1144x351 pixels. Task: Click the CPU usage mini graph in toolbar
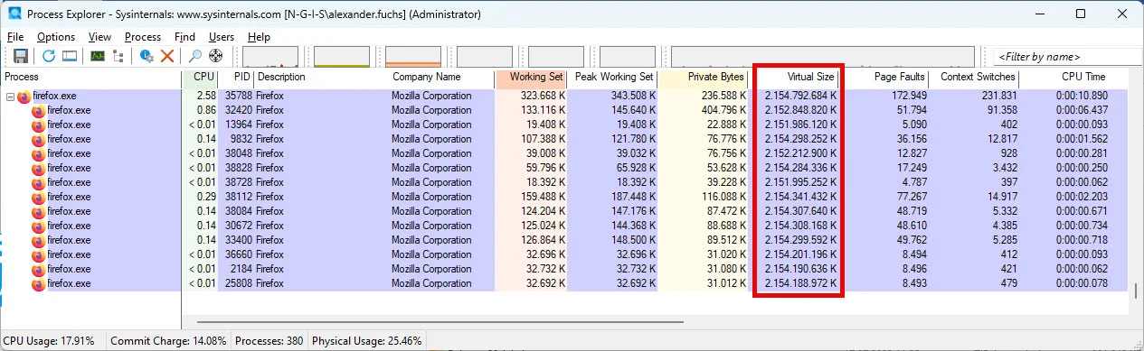[x=270, y=56]
